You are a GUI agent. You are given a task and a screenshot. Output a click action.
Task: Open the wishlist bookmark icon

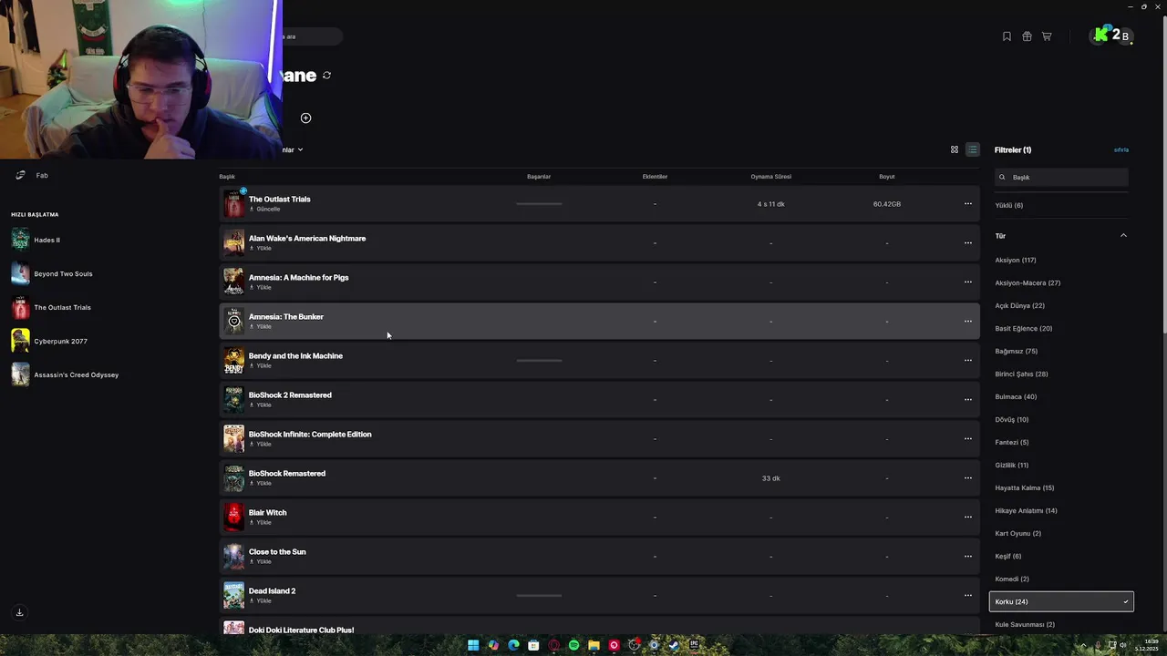[x=1007, y=36]
